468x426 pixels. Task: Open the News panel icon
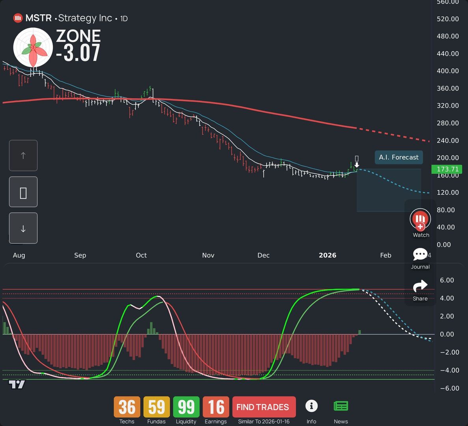[x=341, y=405]
